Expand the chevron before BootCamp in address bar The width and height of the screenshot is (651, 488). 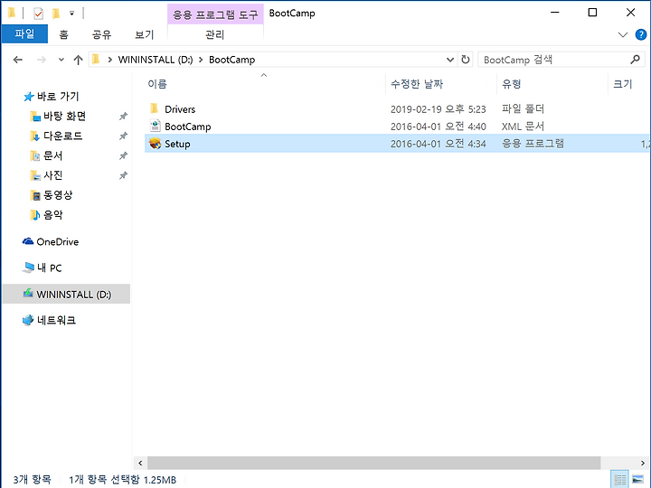point(201,60)
